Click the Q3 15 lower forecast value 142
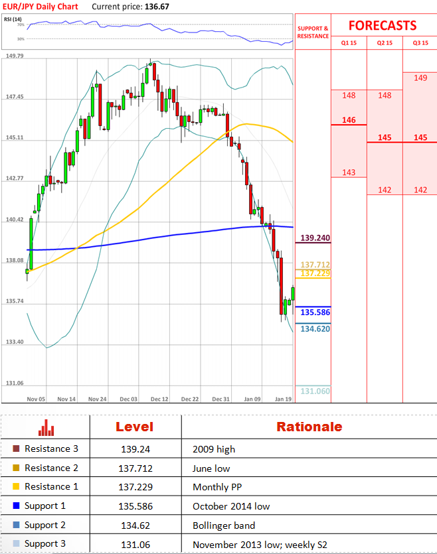437x554 pixels. (x=420, y=190)
